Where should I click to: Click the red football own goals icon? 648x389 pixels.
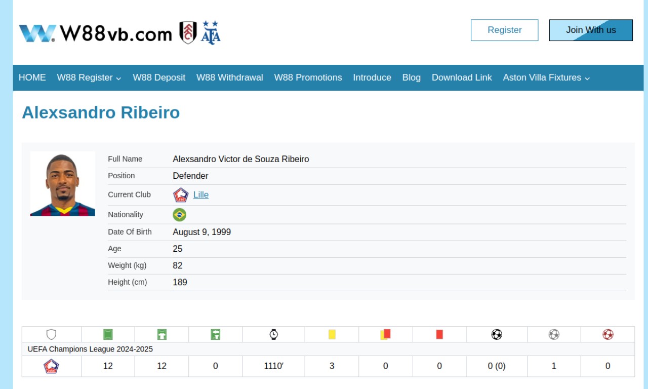[608, 334]
